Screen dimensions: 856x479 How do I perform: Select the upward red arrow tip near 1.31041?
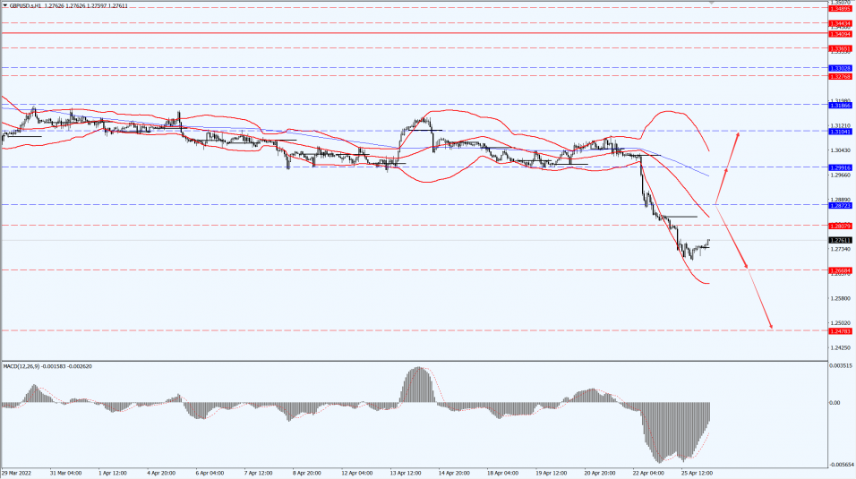[738, 133]
